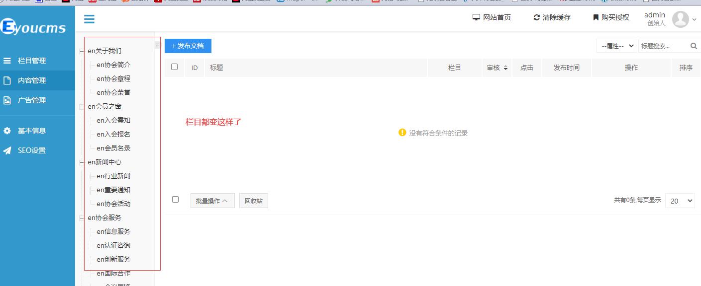Open the 属性 filter dropdown
Screen dimensions: 701x286
616,46
